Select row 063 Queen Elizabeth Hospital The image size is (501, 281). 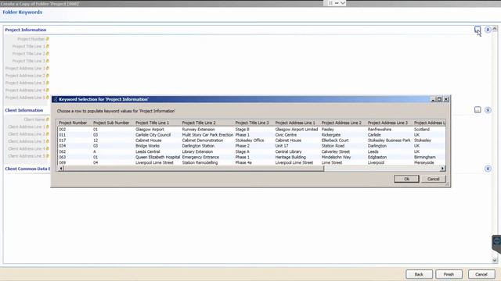point(251,157)
